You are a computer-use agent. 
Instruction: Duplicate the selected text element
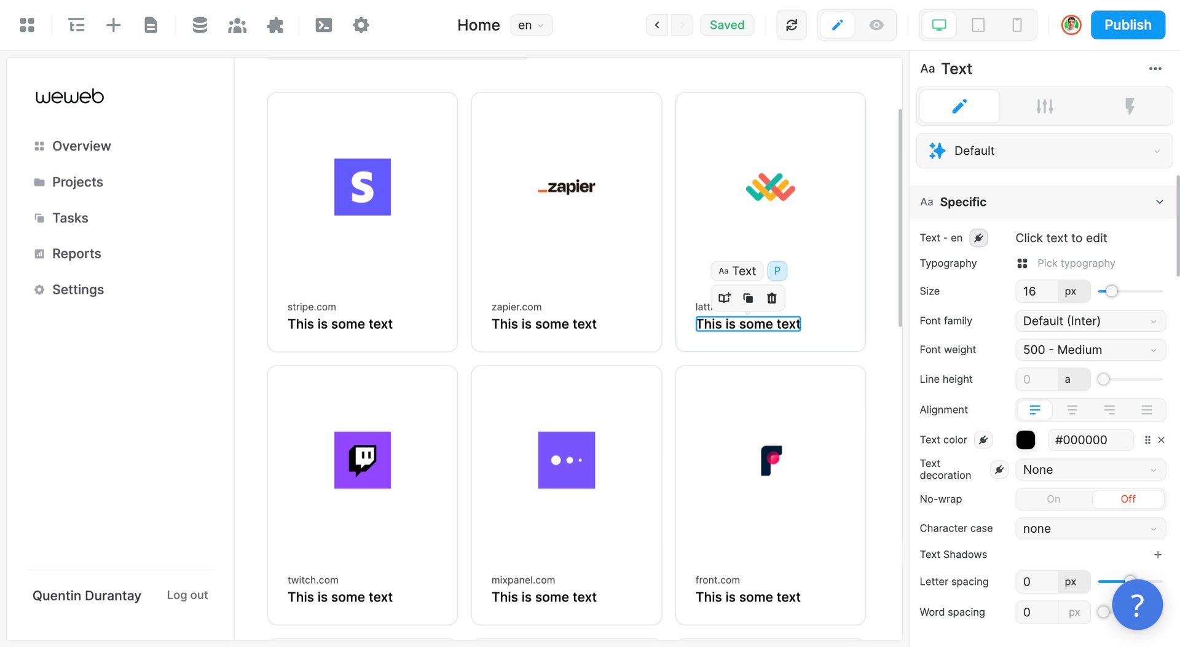click(x=748, y=298)
